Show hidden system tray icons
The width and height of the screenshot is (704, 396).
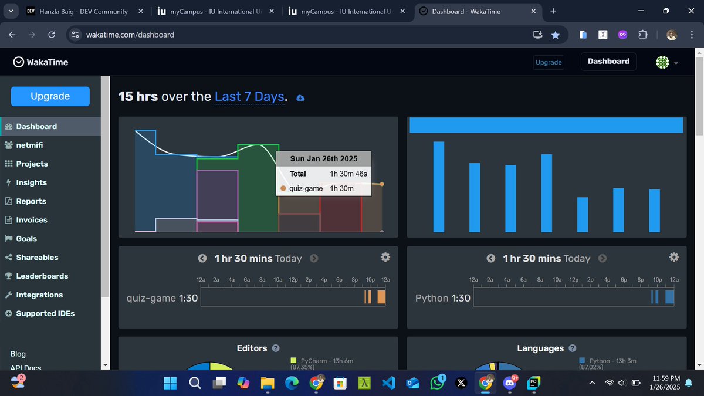point(591,383)
